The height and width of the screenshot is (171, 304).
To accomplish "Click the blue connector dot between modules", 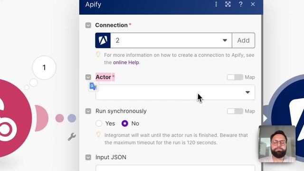I will 72,118.
